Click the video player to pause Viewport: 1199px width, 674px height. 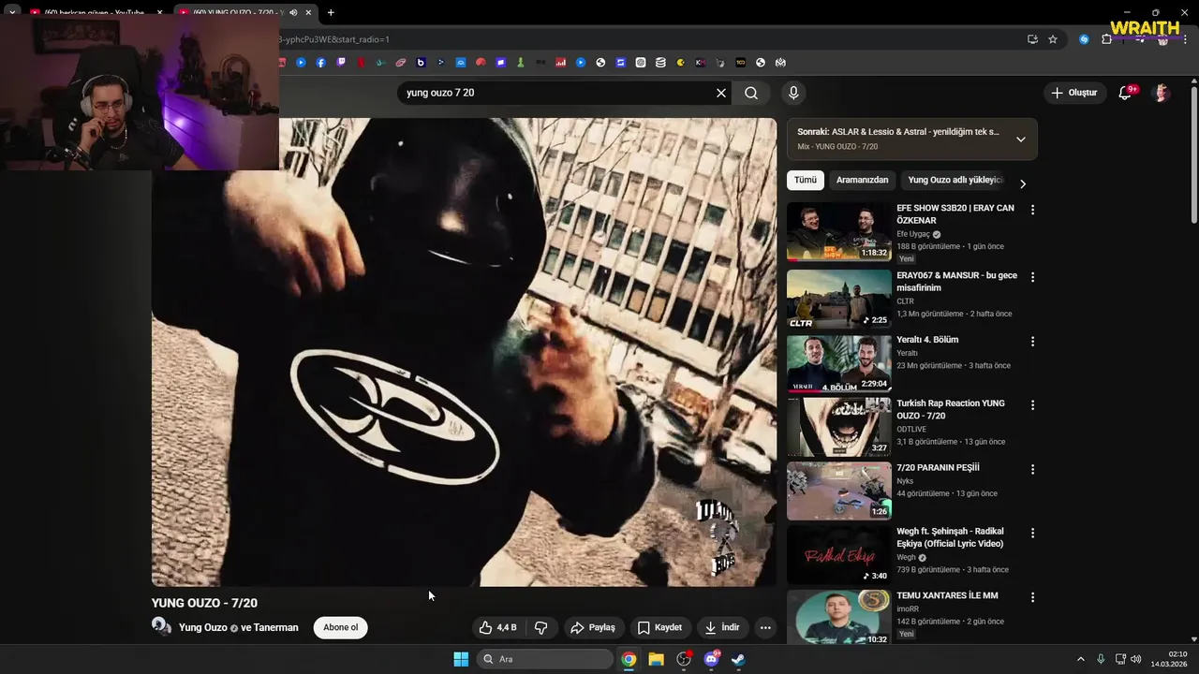click(x=464, y=352)
